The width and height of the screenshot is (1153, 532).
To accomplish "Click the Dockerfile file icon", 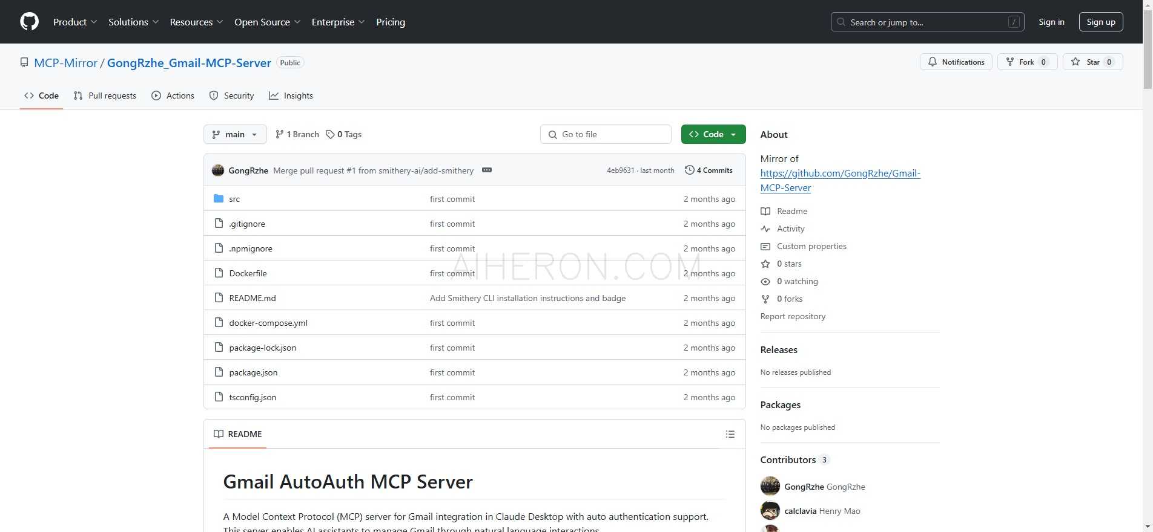I will click(x=219, y=273).
